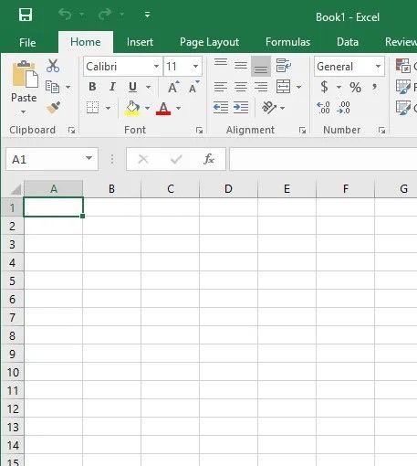The height and width of the screenshot is (466, 417).
Task: Open the Font dialog launcher
Action: click(x=200, y=131)
